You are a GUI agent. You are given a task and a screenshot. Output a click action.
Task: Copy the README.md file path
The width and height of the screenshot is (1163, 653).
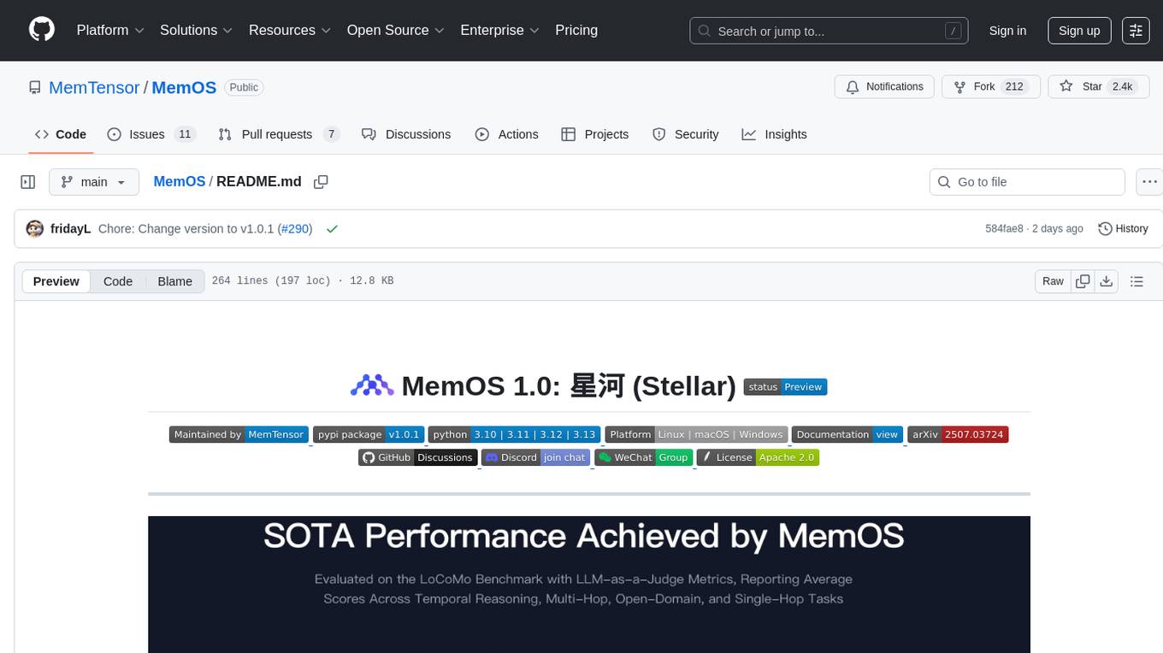321,182
